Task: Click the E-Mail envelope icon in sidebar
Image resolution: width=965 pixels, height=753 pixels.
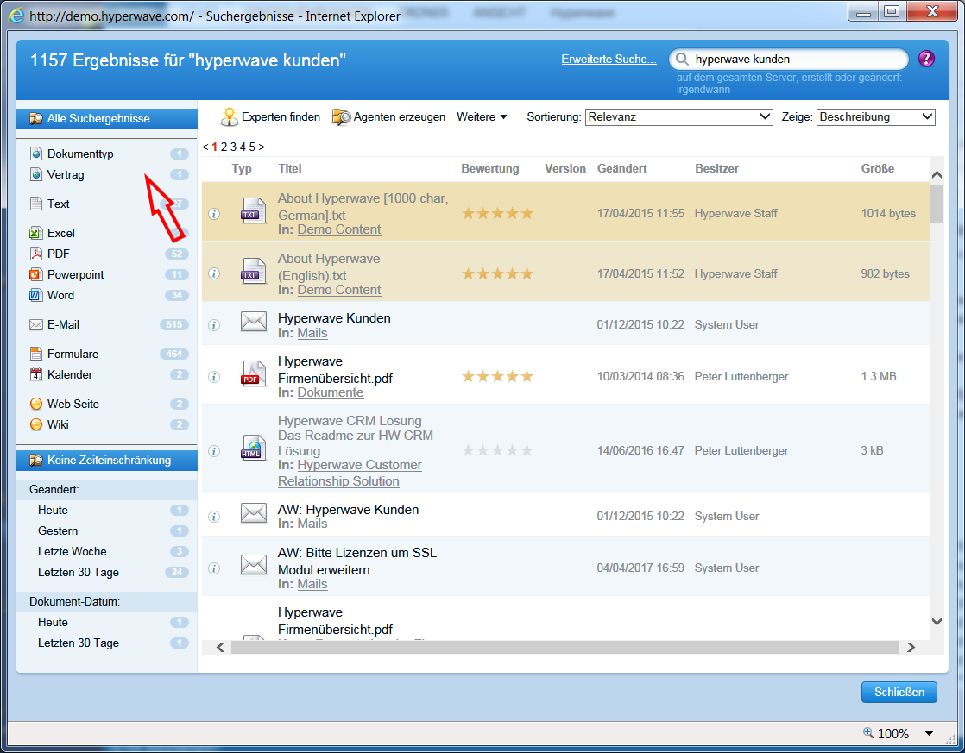Action: [36, 325]
